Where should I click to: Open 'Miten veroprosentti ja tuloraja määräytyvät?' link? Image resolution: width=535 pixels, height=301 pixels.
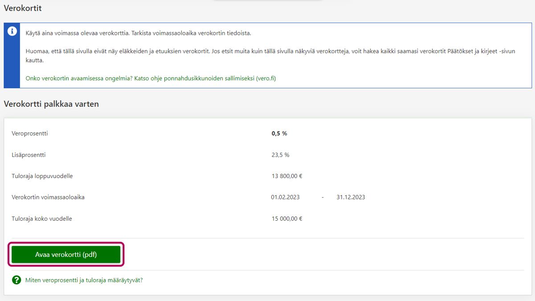tap(84, 280)
